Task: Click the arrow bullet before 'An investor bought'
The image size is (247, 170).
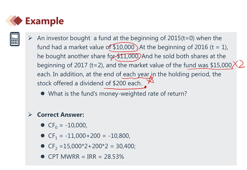Action: pos(30,39)
